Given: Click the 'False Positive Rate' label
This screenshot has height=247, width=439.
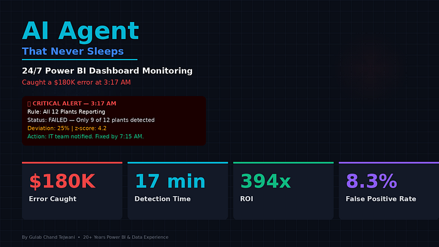Looking at the screenshot, I should coord(381,199).
